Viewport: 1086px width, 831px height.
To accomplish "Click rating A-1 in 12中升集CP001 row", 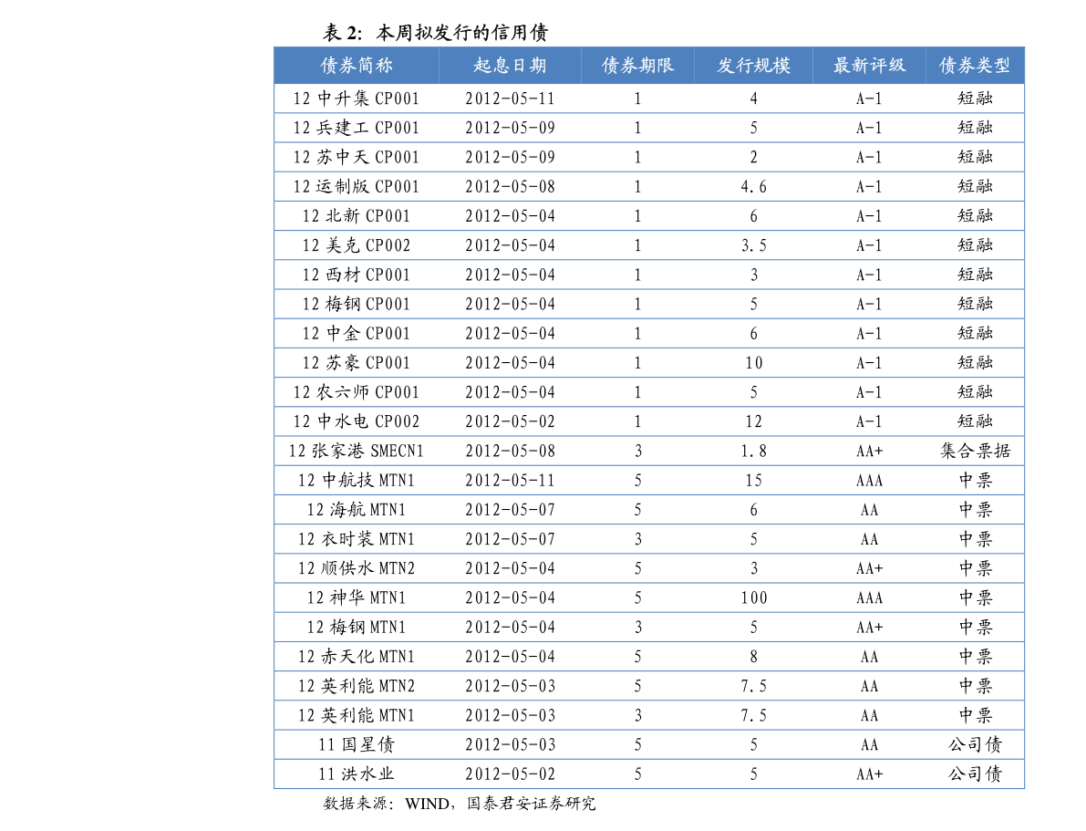I will coord(869,99).
